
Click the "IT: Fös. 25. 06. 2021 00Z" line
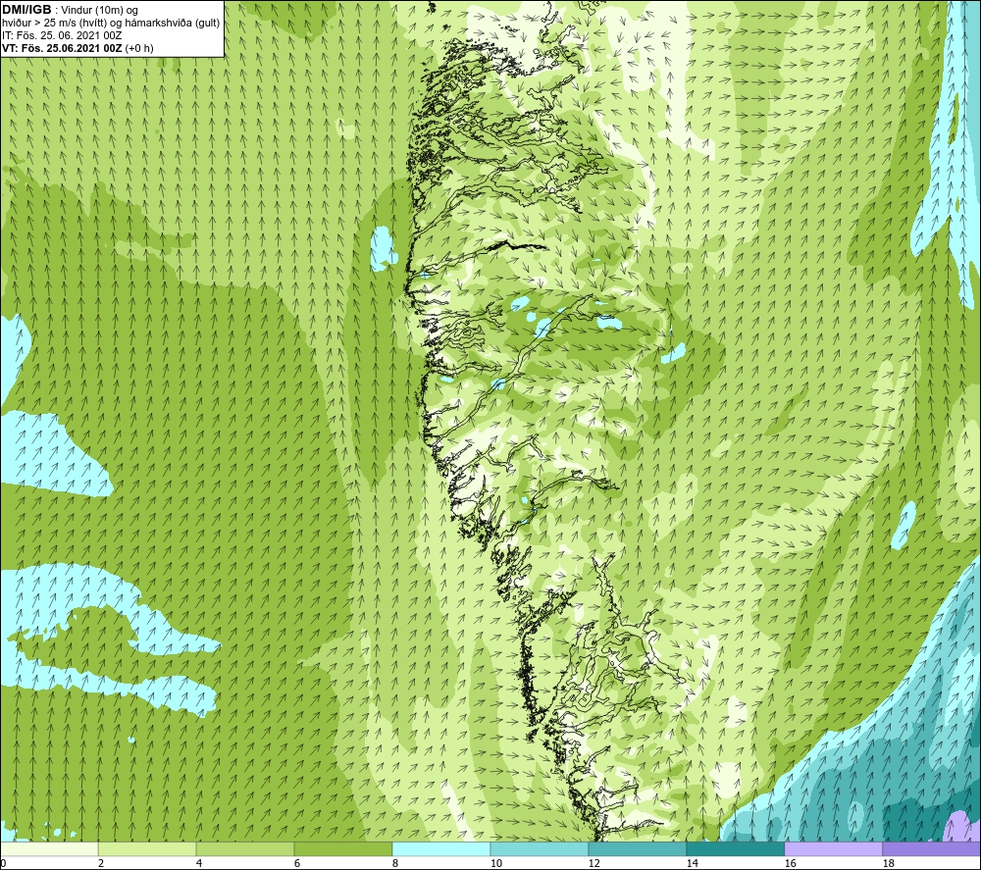pos(62,35)
